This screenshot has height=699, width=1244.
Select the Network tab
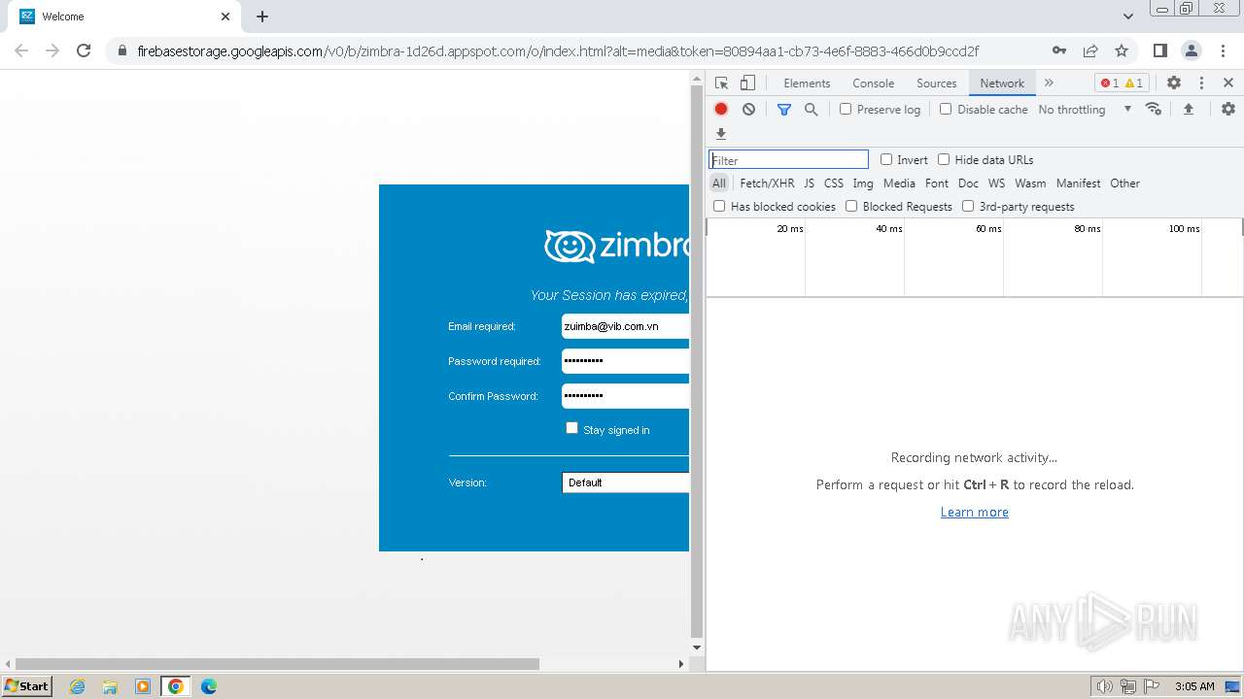click(1002, 83)
